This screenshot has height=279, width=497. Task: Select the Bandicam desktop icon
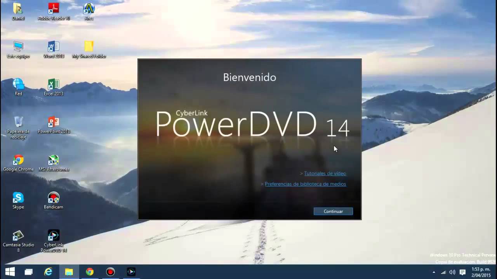54,201
